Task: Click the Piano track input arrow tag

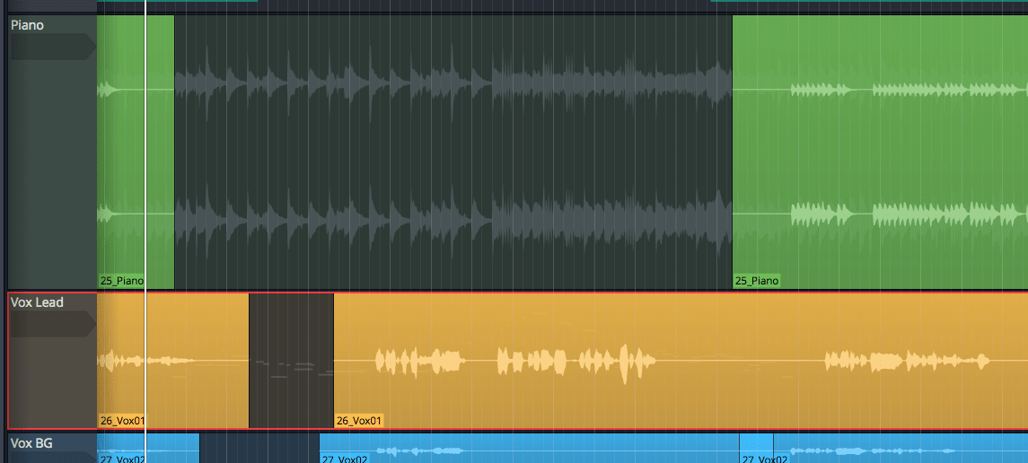Action: click(x=51, y=47)
